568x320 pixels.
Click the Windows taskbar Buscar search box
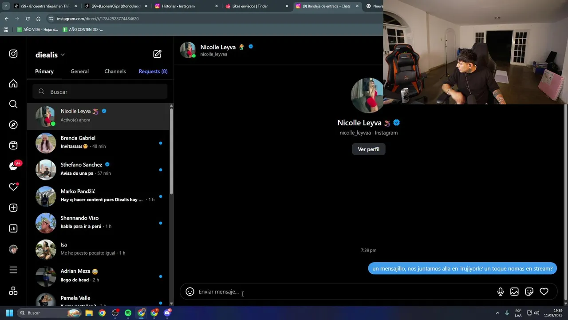(50, 313)
